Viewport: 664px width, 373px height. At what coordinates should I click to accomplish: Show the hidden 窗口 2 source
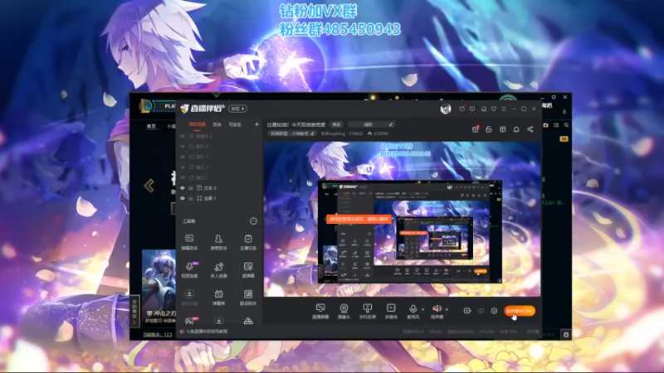tap(183, 167)
